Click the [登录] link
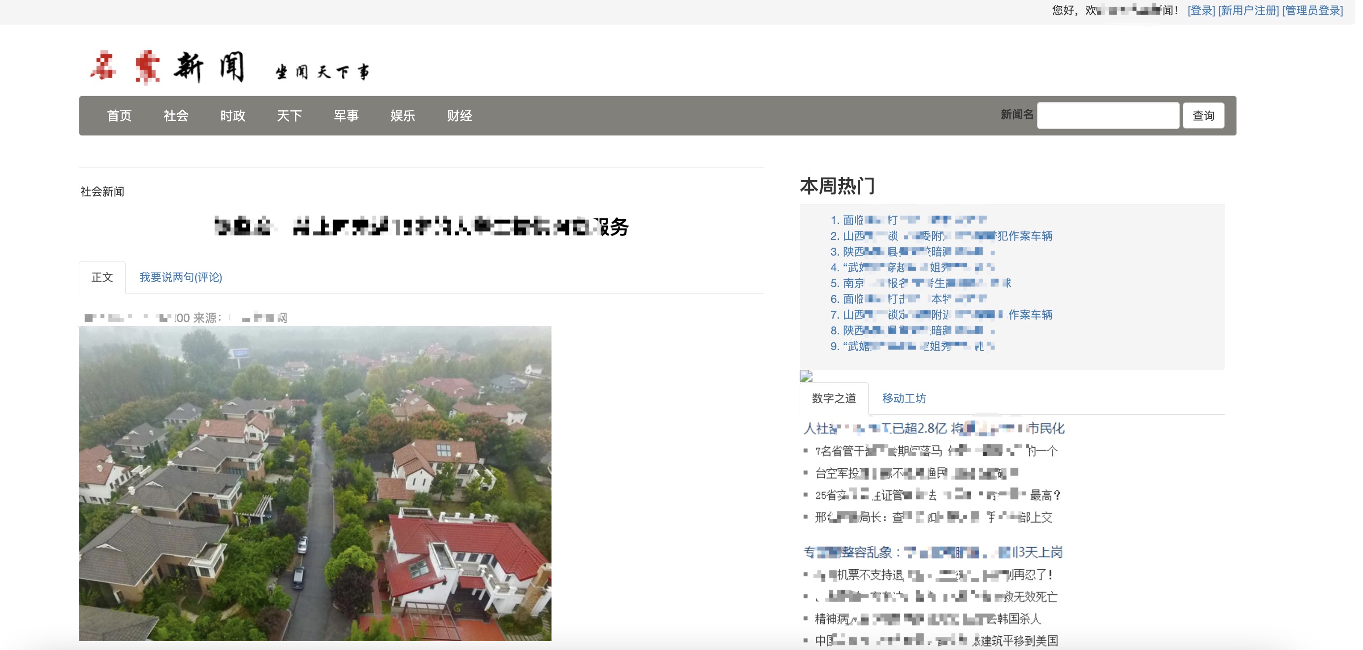The width and height of the screenshot is (1363, 650). tap(1201, 10)
